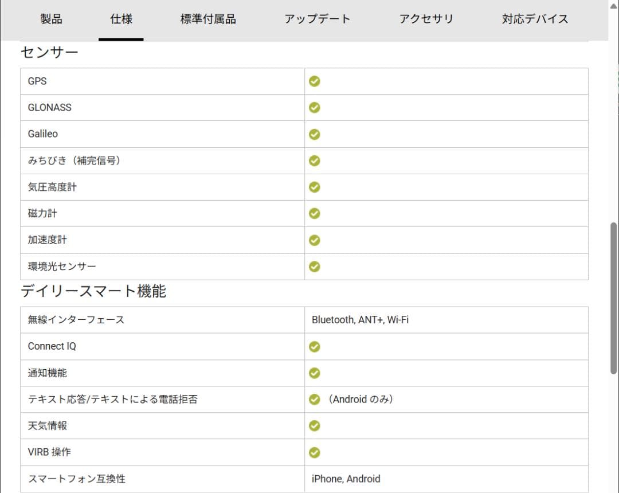Click the 環境光センサー checkmark icon
The width and height of the screenshot is (619, 493).
tap(314, 267)
